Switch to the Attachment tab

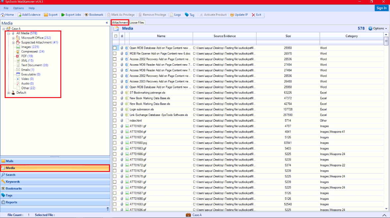120,23
